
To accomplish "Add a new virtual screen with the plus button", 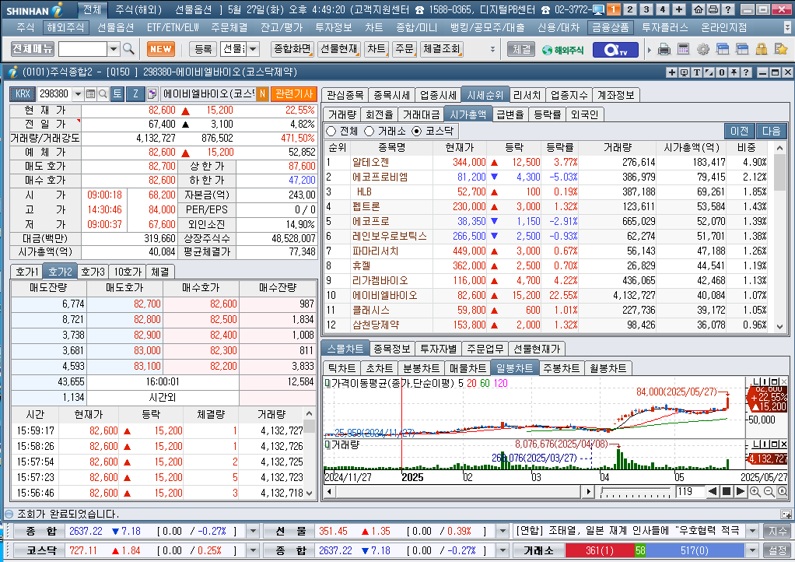I will pyautogui.click(x=679, y=9).
